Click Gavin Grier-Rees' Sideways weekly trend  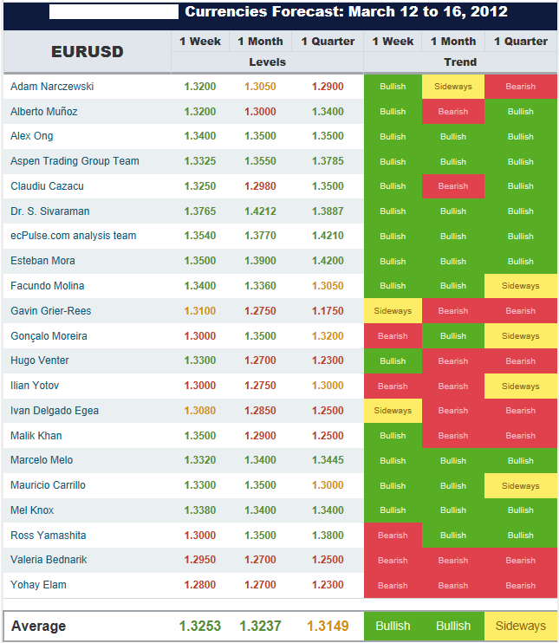(393, 311)
